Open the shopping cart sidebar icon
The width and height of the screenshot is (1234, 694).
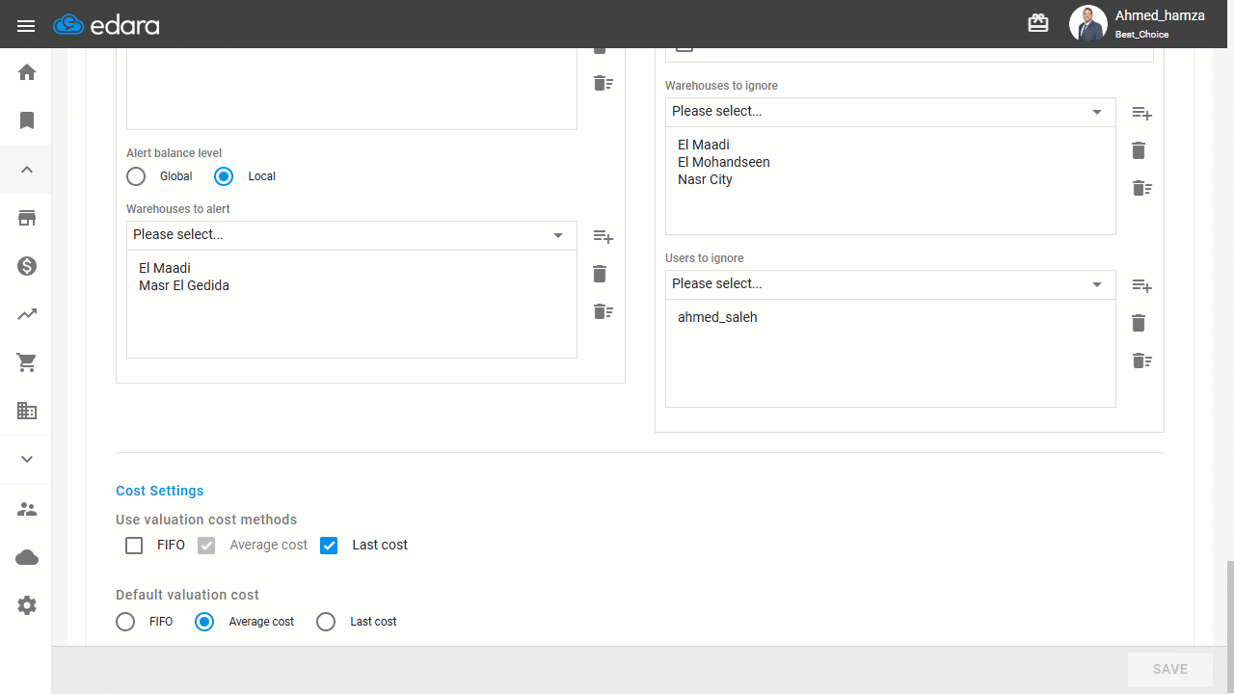(x=27, y=362)
